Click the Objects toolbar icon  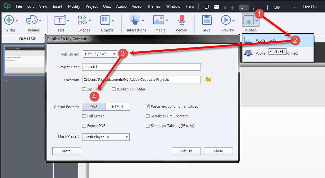click(105, 20)
